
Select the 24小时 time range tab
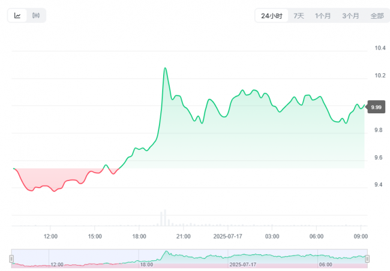click(272, 16)
